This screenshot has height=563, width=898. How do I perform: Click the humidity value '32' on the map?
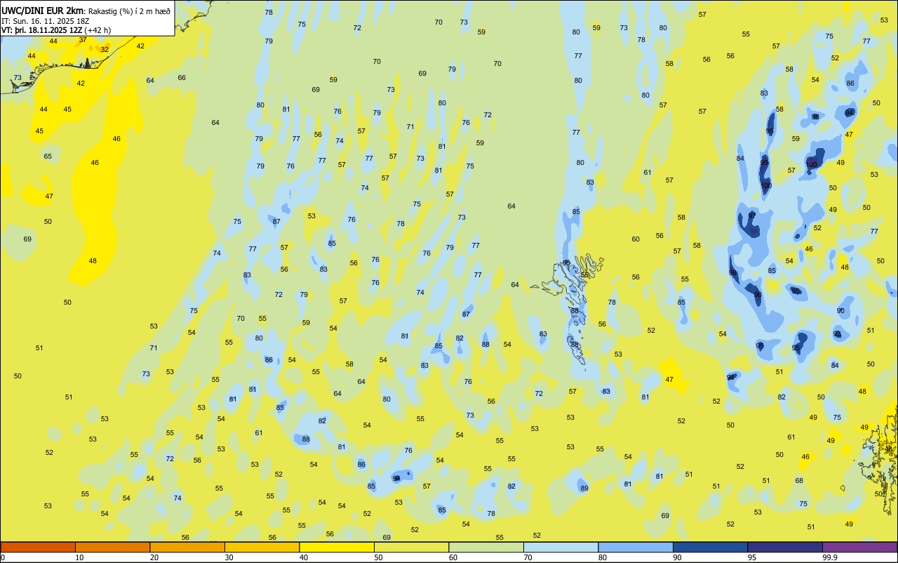click(105, 49)
